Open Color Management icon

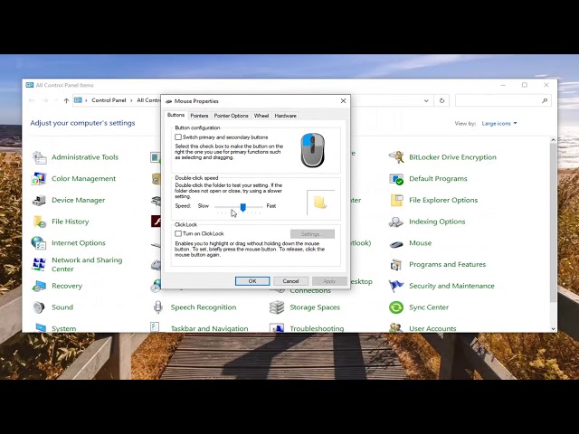39,179
